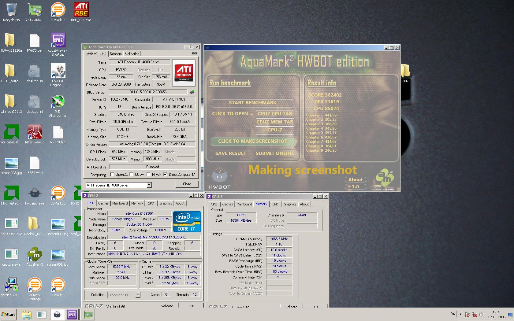This screenshot has width=514, height=321.
Task: Open the About tab in left CPU-Z window
Action: tap(180, 203)
